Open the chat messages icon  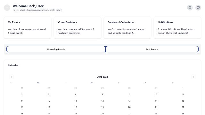point(198,8)
